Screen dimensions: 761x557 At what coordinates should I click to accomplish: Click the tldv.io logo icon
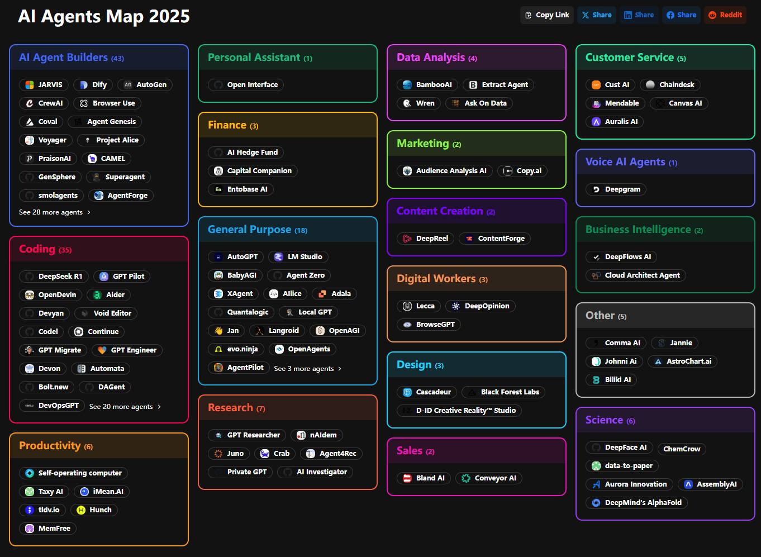pyautogui.click(x=30, y=510)
